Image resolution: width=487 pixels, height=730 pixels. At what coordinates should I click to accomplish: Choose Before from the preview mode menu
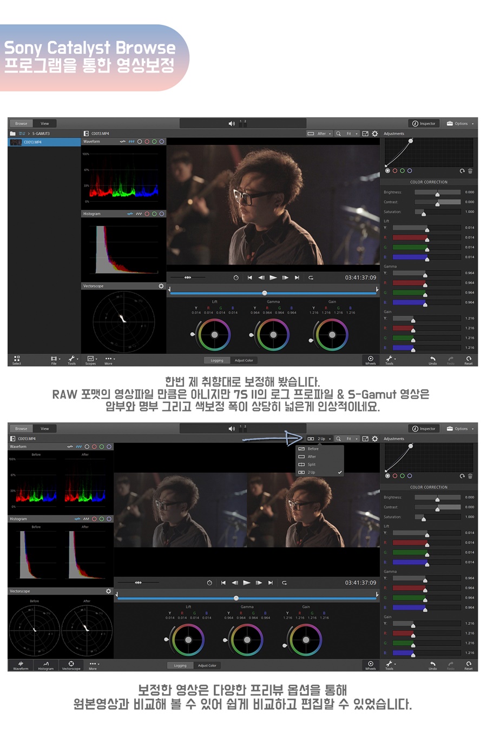point(320,449)
